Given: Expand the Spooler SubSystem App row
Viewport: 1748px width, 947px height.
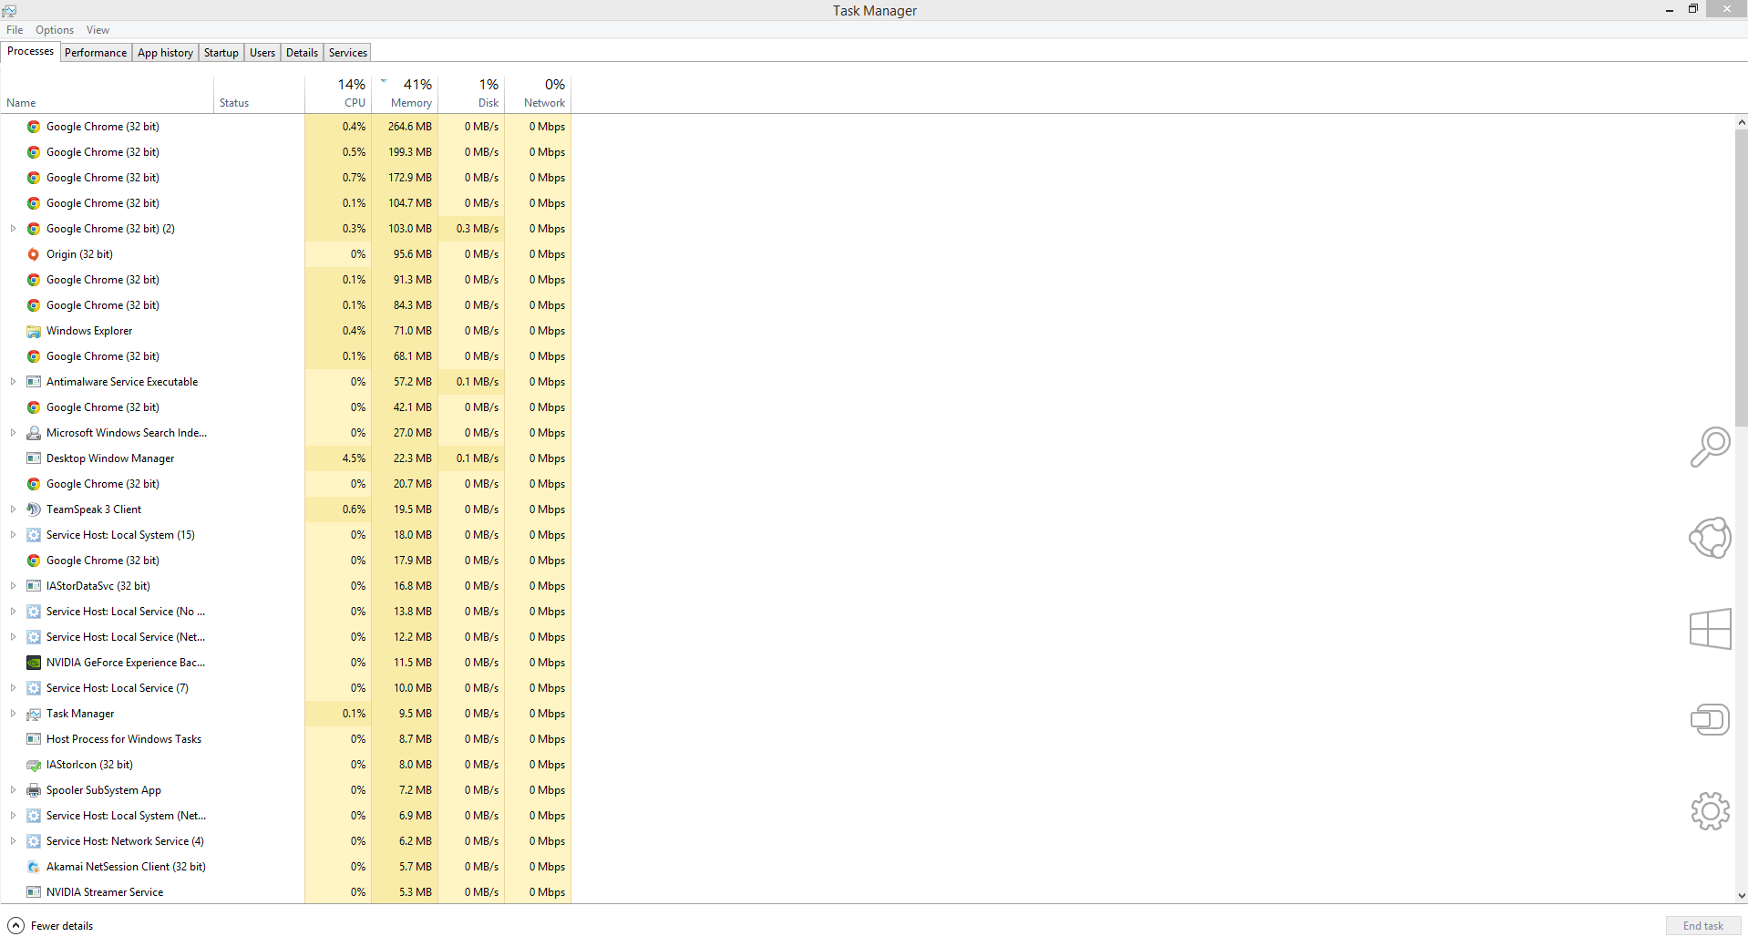Looking at the screenshot, I should [13, 790].
